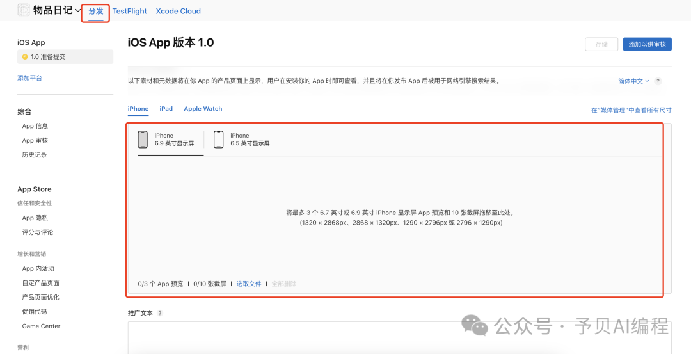Click the 物品日记 app icon

tap(24, 10)
